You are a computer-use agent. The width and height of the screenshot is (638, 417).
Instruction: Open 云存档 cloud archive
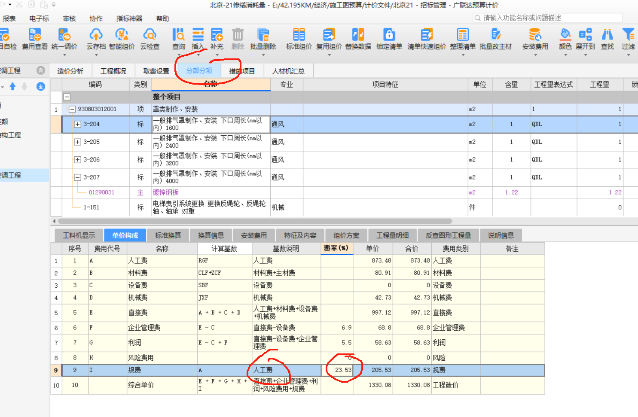(x=96, y=39)
